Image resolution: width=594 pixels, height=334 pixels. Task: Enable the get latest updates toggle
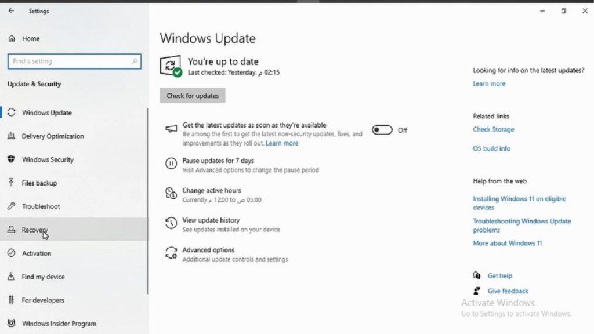click(382, 130)
